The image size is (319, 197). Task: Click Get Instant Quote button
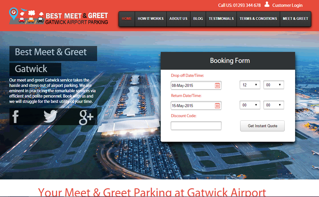click(x=262, y=126)
